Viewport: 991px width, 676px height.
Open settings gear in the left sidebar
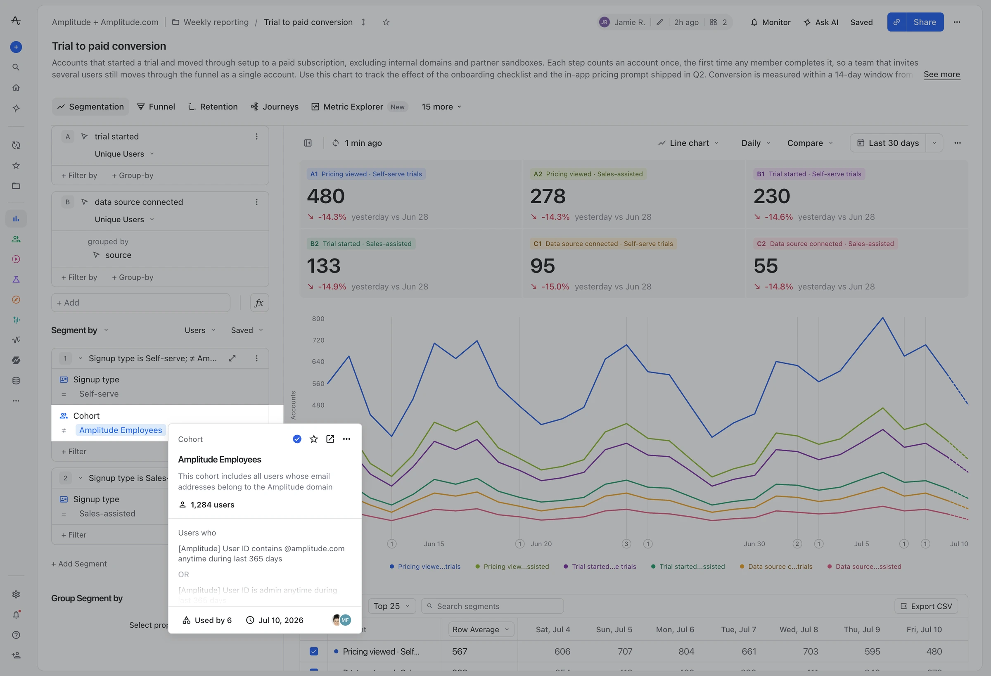pyautogui.click(x=16, y=595)
